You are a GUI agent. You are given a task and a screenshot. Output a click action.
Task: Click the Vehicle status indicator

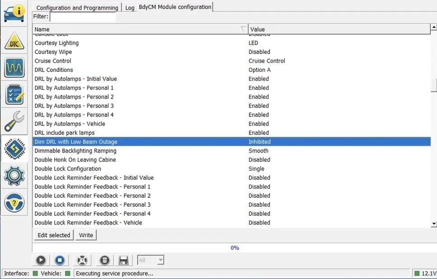67,274
